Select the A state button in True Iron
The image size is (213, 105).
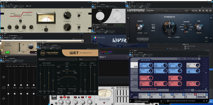click(190, 11)
